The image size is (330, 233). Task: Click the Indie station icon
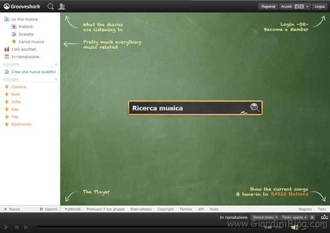pyautogui.click(x=6, y=101)
